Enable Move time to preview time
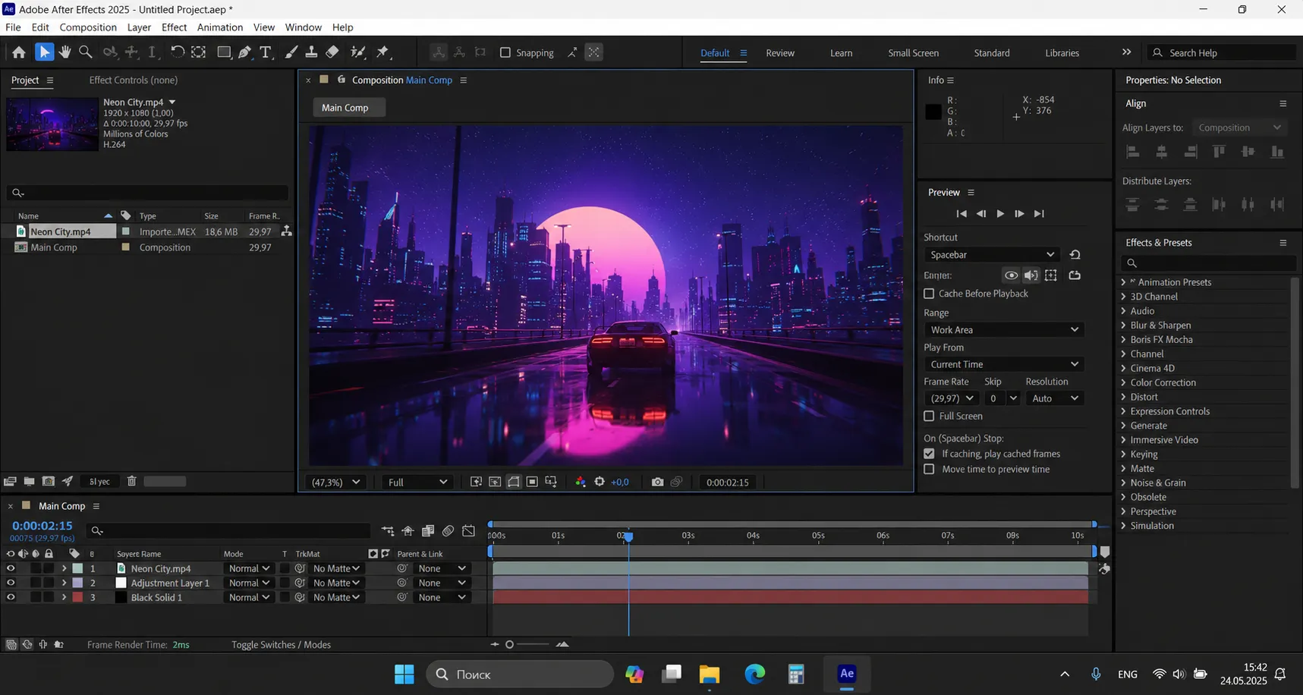Viewport: 1303px width, 695px height. (929, 469)
